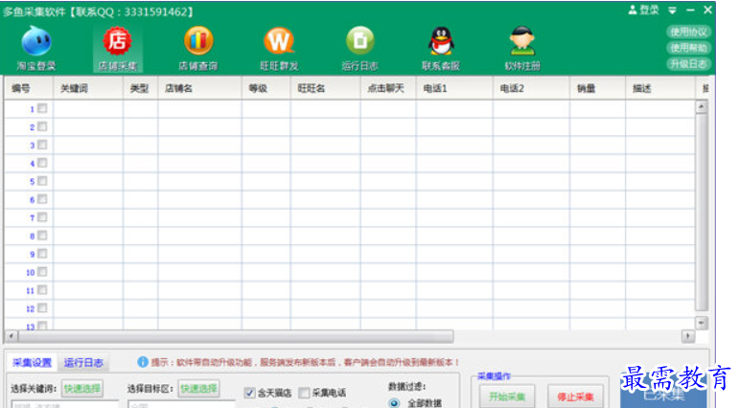Click the horizontal scrollbar left arrow
Screen dimensions: 739x408
tap(11, 336)
